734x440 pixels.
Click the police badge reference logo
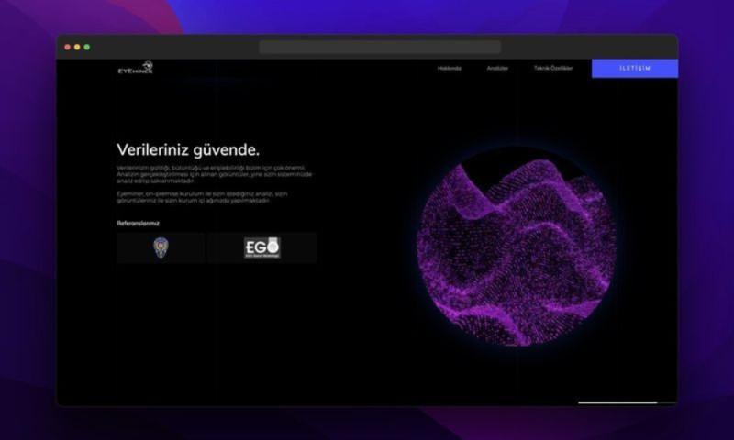click(x=161, y=247)
